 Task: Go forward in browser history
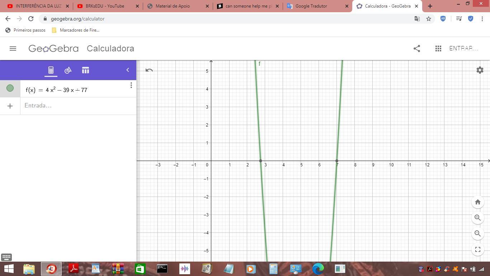pyautogui.click(x=19, y=19)
